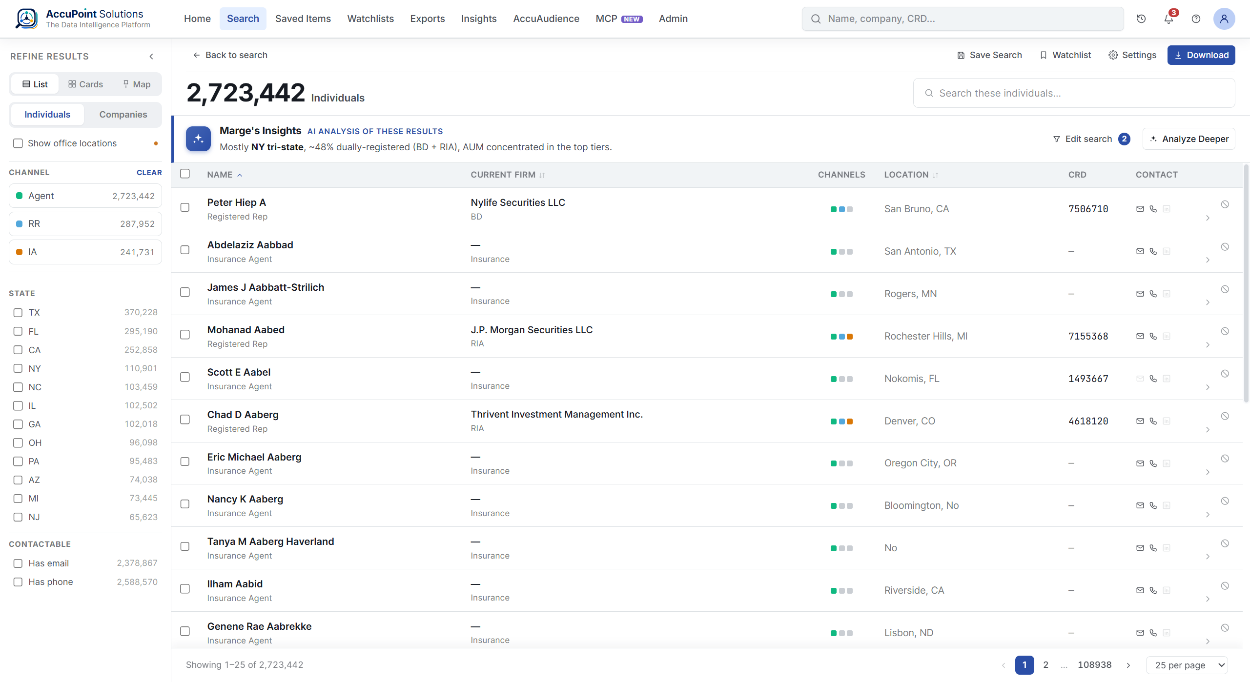Screen dimensions: 1250x682
Task: Click the magnifier icon in global search
Action: tap(816, 19)
